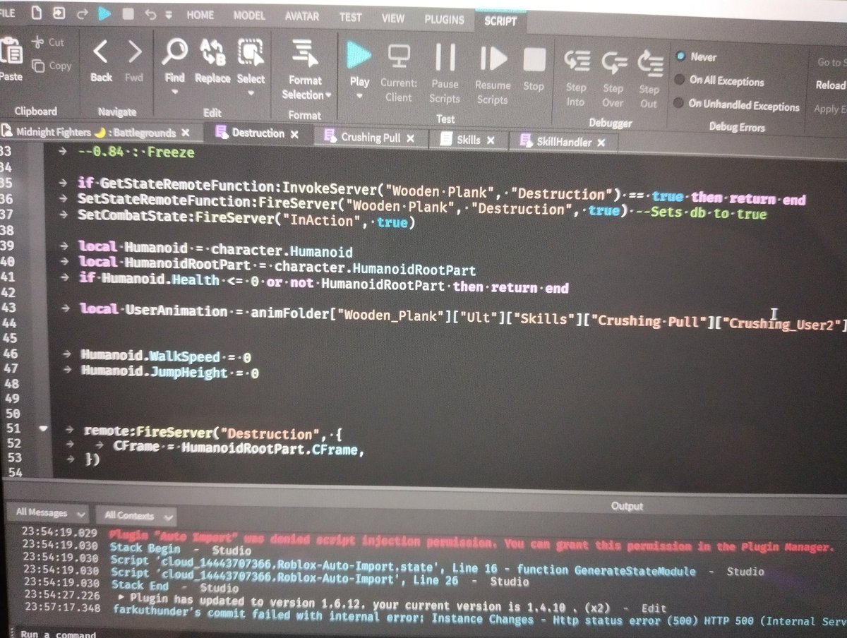Click Format Selection icon

(305, 54)
